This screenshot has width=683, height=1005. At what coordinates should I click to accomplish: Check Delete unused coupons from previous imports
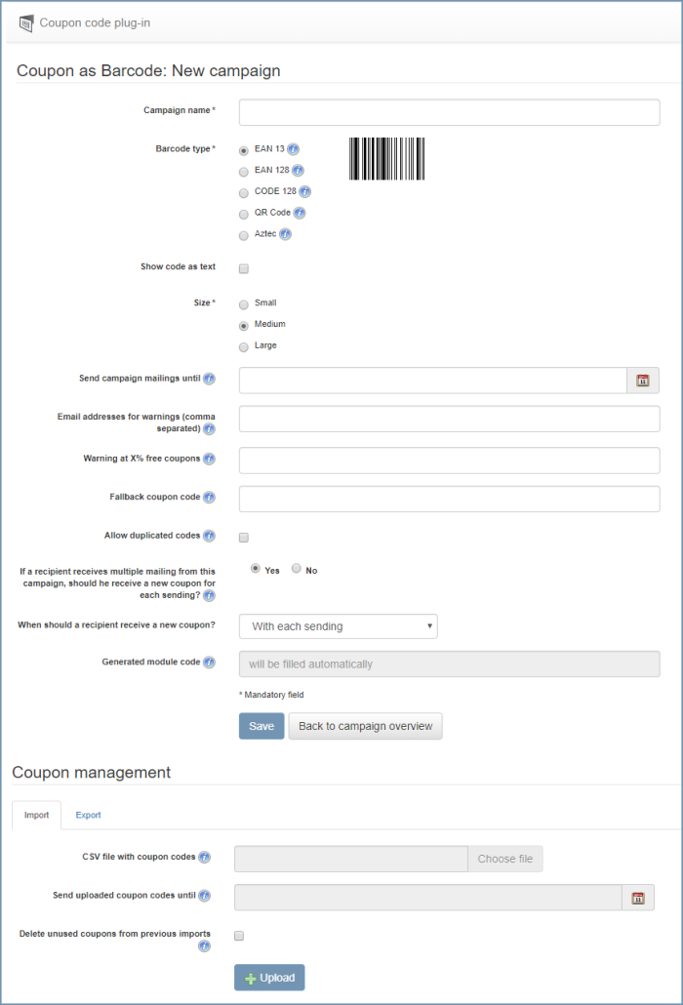pos(239,936)
